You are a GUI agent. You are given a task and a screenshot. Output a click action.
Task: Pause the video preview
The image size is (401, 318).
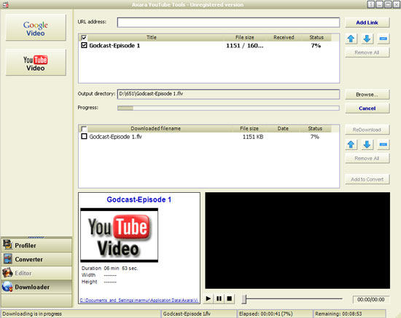click(x=219, y=298)
